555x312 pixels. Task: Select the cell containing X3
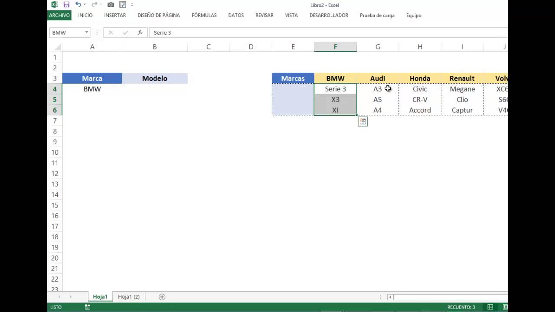335,100
